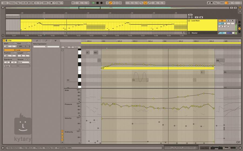This screenshot has height=151, width=243.
Task: Click the green Play button
Action: pyautogui.click(x=93, y=3)
